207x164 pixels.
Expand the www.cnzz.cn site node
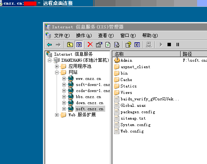pos(64,78)
